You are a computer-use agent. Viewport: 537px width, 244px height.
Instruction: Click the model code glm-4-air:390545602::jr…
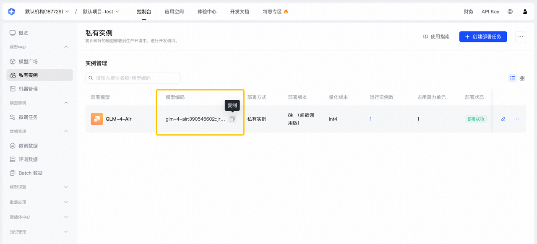[x=195, y=119]
